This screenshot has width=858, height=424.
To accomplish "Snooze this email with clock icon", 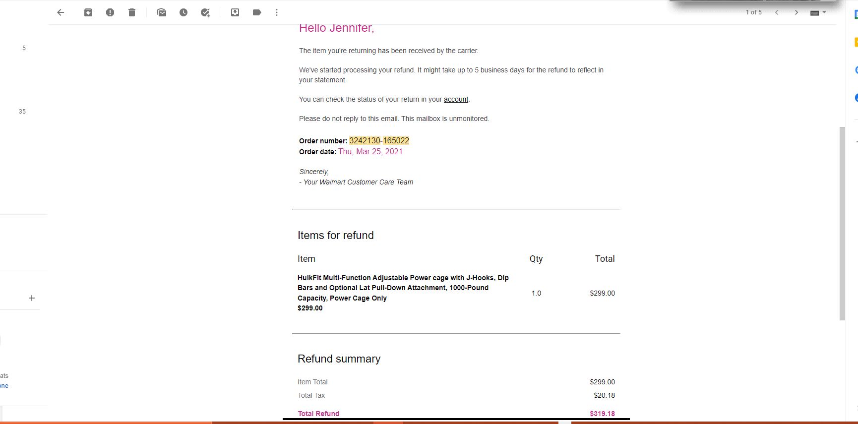I will [184, 12].
